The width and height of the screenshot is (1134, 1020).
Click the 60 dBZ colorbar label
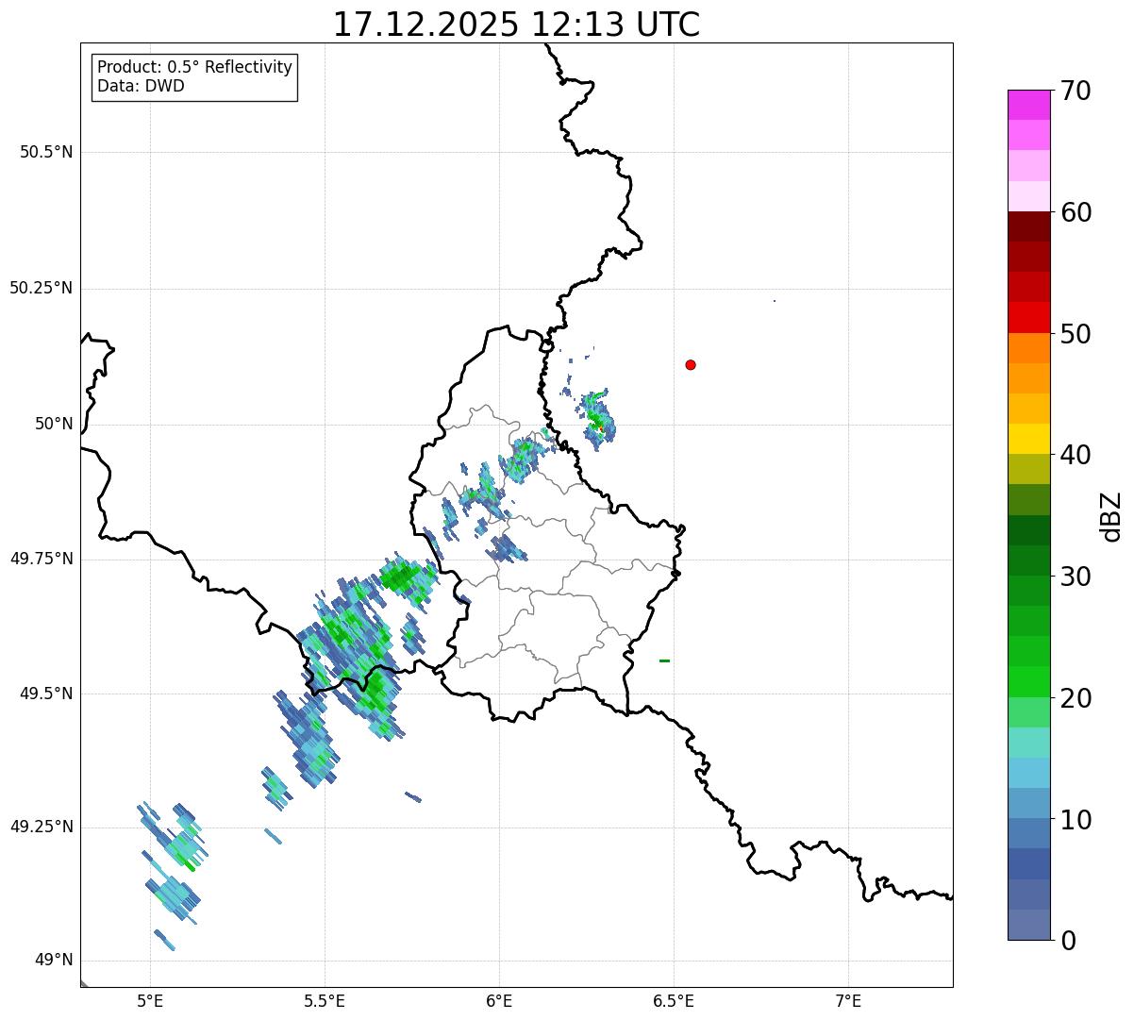(x=1075, y=212)
